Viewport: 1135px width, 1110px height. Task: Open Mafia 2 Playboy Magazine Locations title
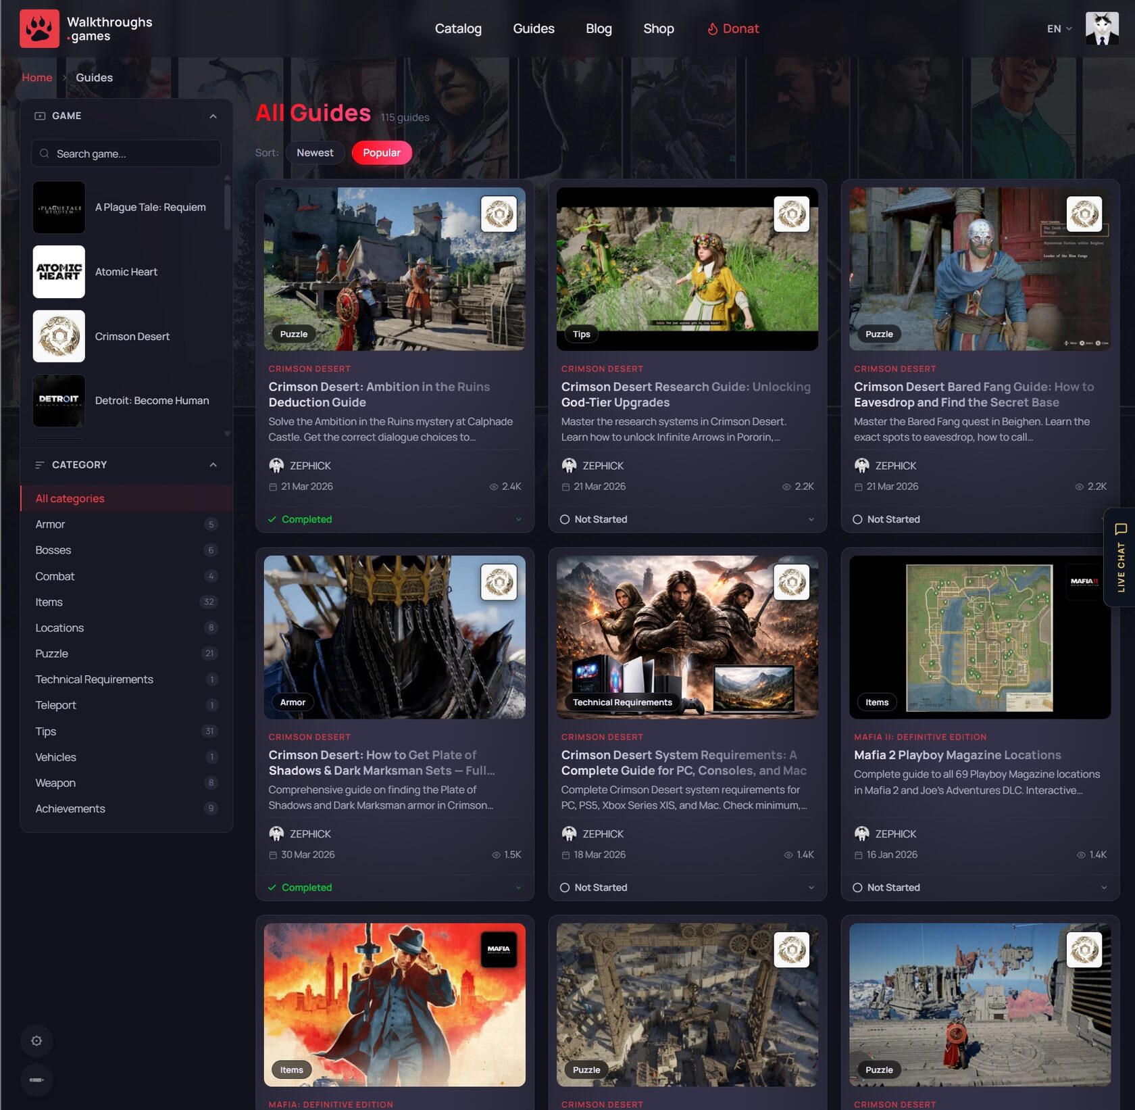pos(957,755)
